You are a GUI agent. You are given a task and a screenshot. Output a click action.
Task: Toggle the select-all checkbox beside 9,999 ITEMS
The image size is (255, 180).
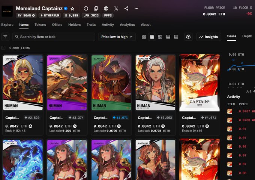(3, 48)
